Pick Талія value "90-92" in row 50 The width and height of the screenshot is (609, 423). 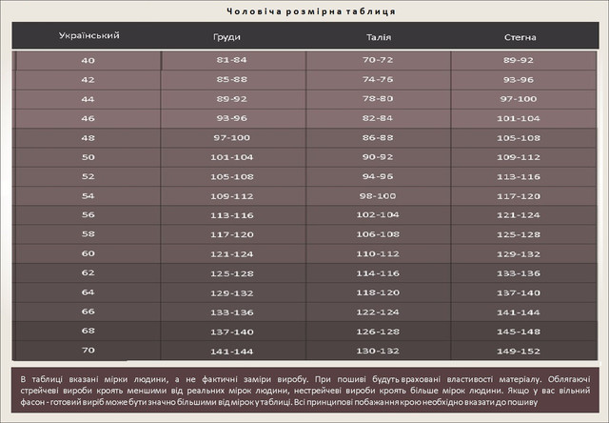point(378,157)
